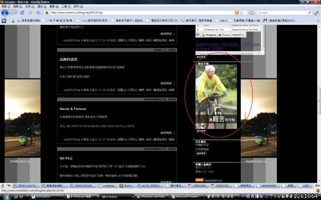Reload the page with the refresh icon
The width and height of the screenshot is (321, 200).
click(x=22, y=12)
